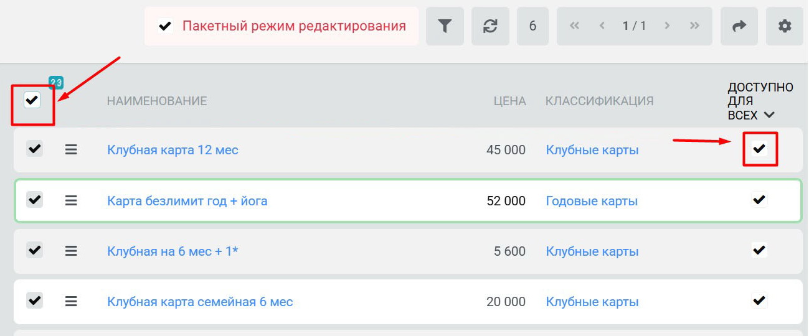Uncheck row selection for Клубная карта семейная 6 мес

pos(34,301)
